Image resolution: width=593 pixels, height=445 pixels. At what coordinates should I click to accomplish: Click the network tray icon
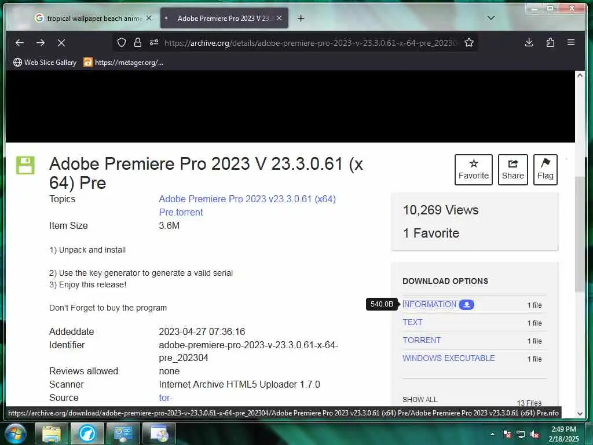click(x=521, y=435)
